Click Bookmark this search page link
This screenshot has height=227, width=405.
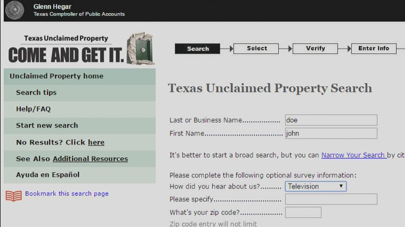[67, 194]
